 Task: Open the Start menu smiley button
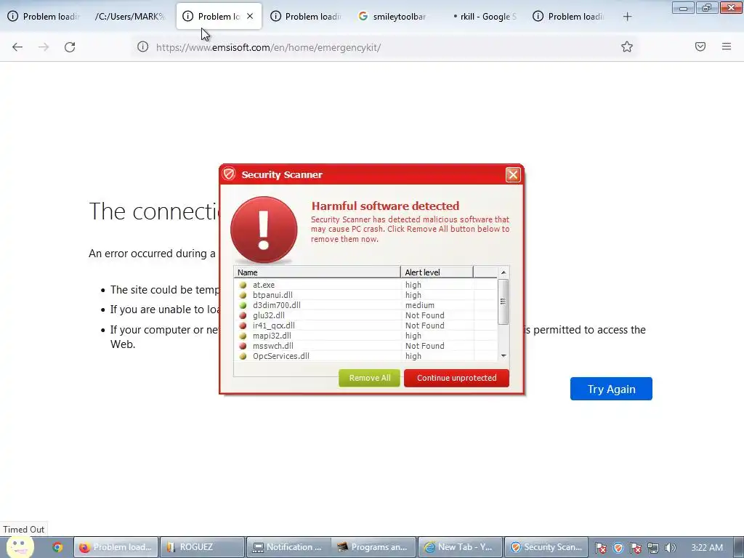(x=20, y=546)
